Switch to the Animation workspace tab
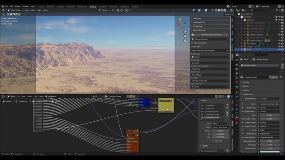The width and height of the screenshot is (285, 160). (x=102, y=7)
